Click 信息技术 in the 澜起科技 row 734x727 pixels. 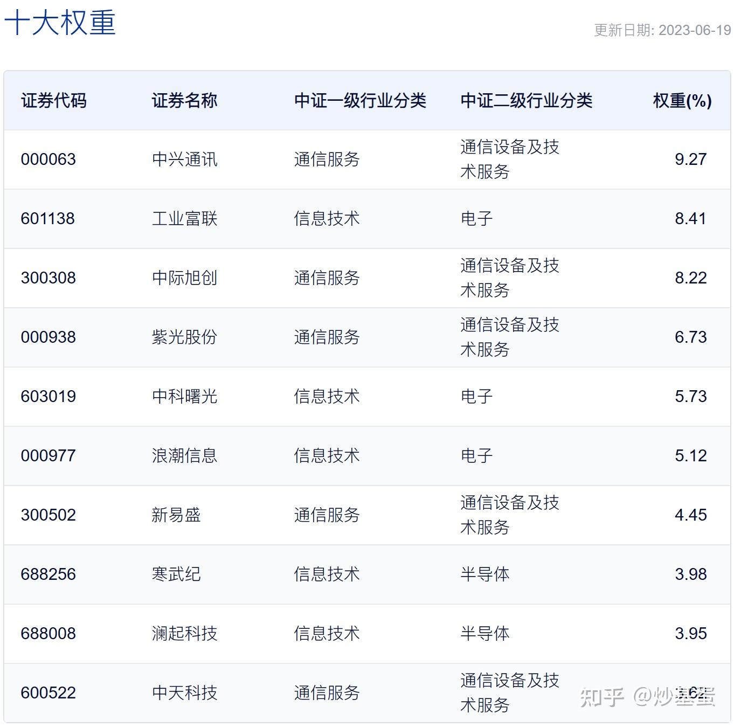coord(327,634)
